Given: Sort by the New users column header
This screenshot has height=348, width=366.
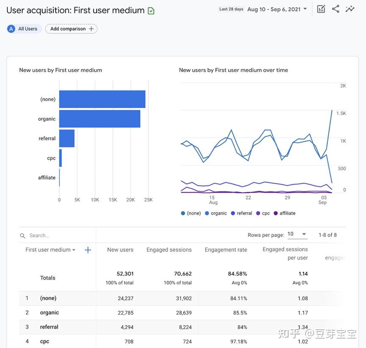Looking at the screenshot, I should click(120, 249).
